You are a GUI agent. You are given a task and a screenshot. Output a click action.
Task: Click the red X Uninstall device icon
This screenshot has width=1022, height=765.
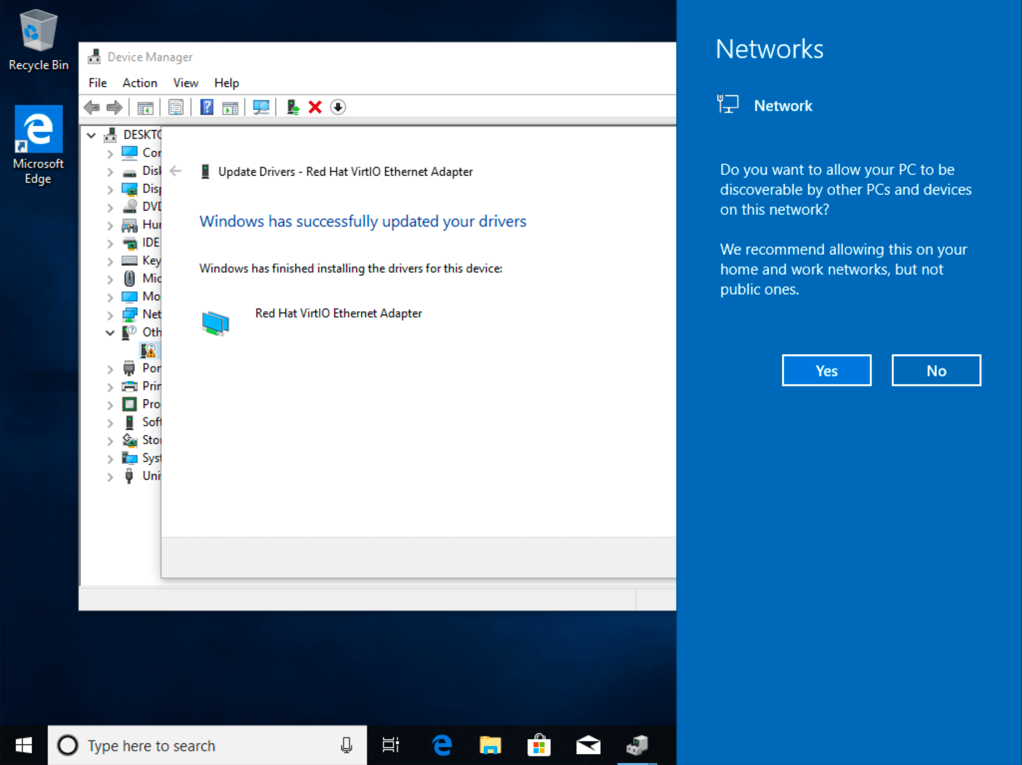[x=315, y=107]
